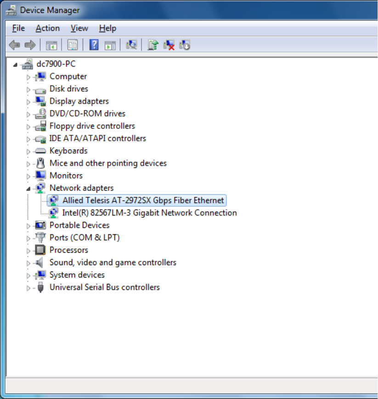The height and width of the screenshot is (399, 378).
Task: Click the Forward arrow toolbar button
Action: coord(30,45)
